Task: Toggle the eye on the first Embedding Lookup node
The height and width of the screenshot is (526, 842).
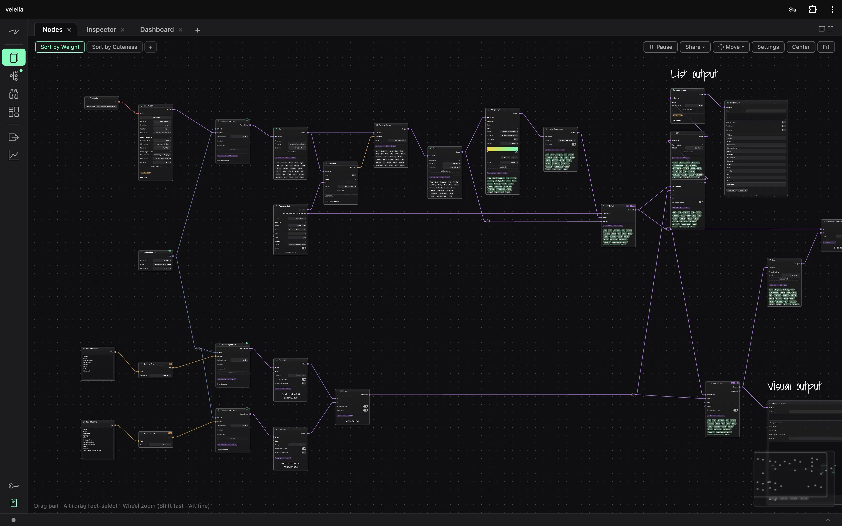Action: (247, 120)
